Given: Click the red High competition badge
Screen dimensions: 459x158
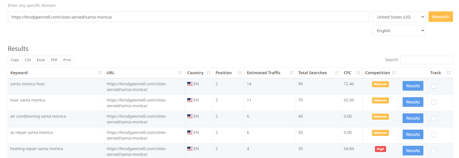Looking at the screenshot, I should [380, 149].
